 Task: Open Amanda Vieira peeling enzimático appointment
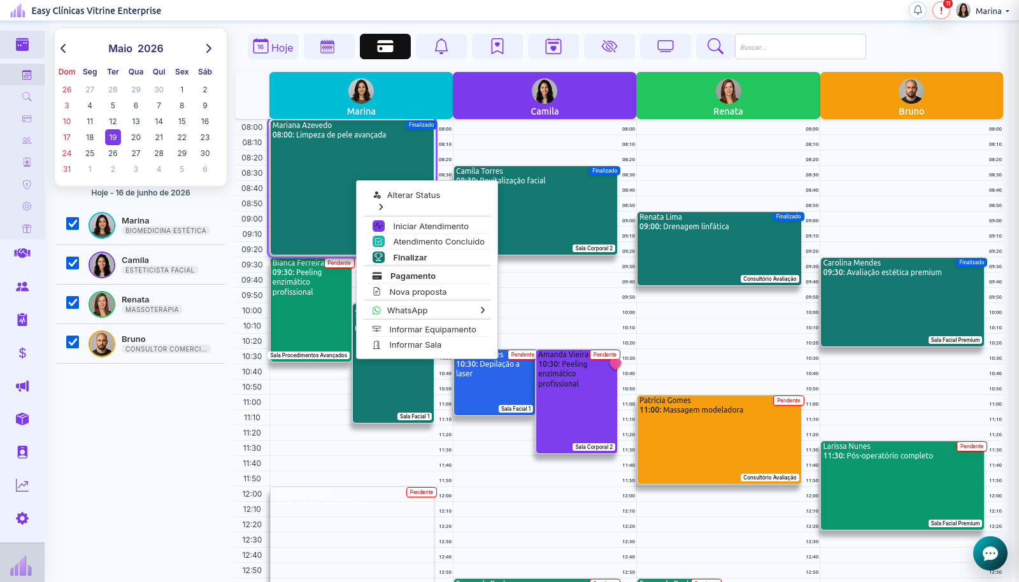[x=577, y=401]
